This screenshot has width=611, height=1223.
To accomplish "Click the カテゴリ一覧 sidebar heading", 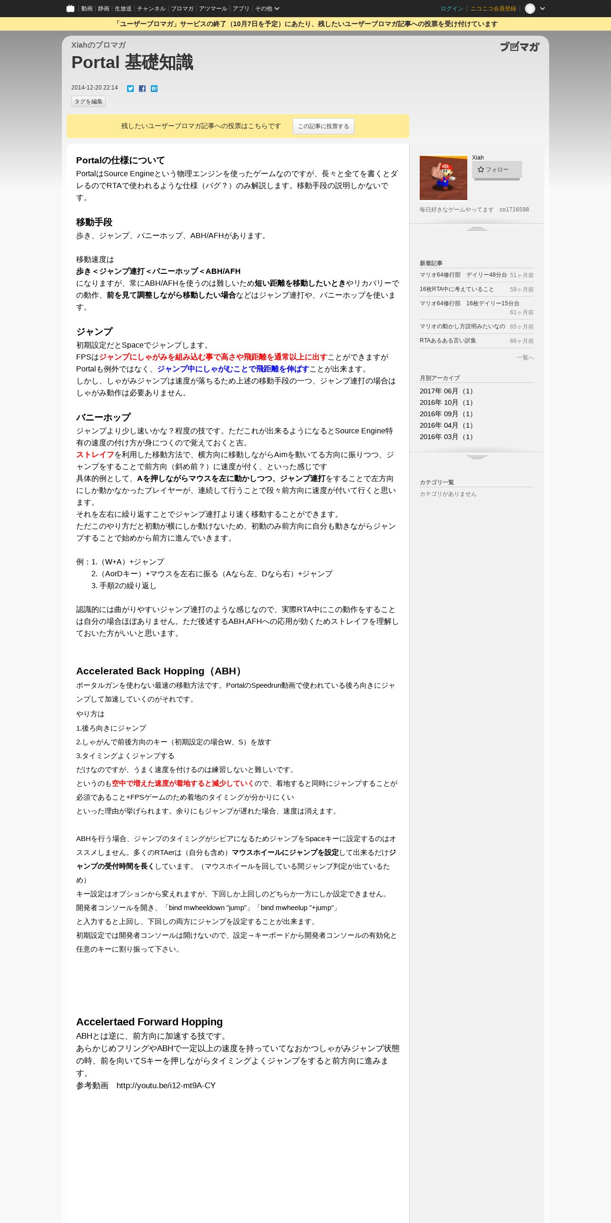I will [x=437, y=482].
